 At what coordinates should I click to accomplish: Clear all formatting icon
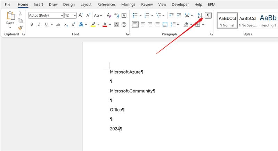(109, 15)
